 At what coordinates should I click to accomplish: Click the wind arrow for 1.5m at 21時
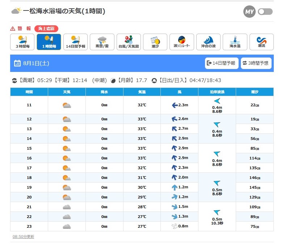175,207
